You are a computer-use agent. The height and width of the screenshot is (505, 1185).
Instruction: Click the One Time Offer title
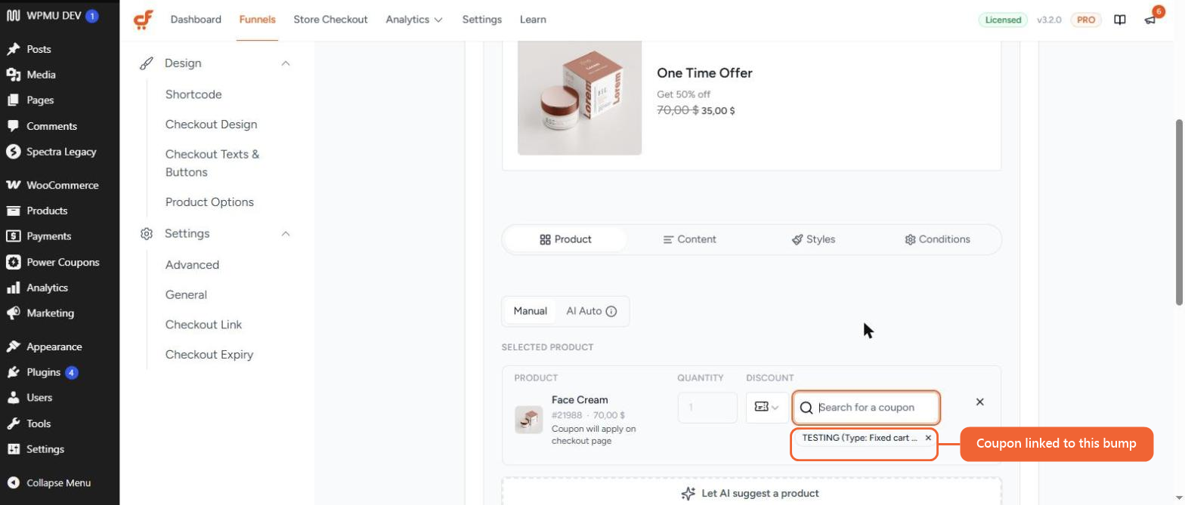coord(704,73)
